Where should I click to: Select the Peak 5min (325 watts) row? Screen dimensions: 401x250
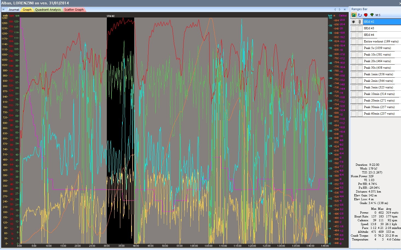click(x=382, y=88)
